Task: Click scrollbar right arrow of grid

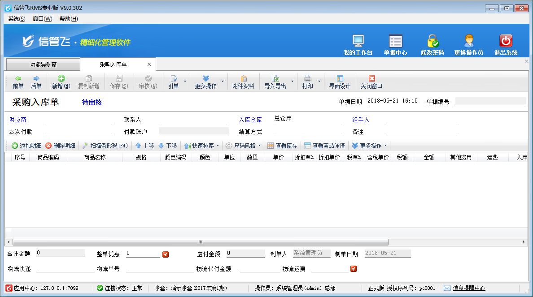Action: [x=524, y=242]
